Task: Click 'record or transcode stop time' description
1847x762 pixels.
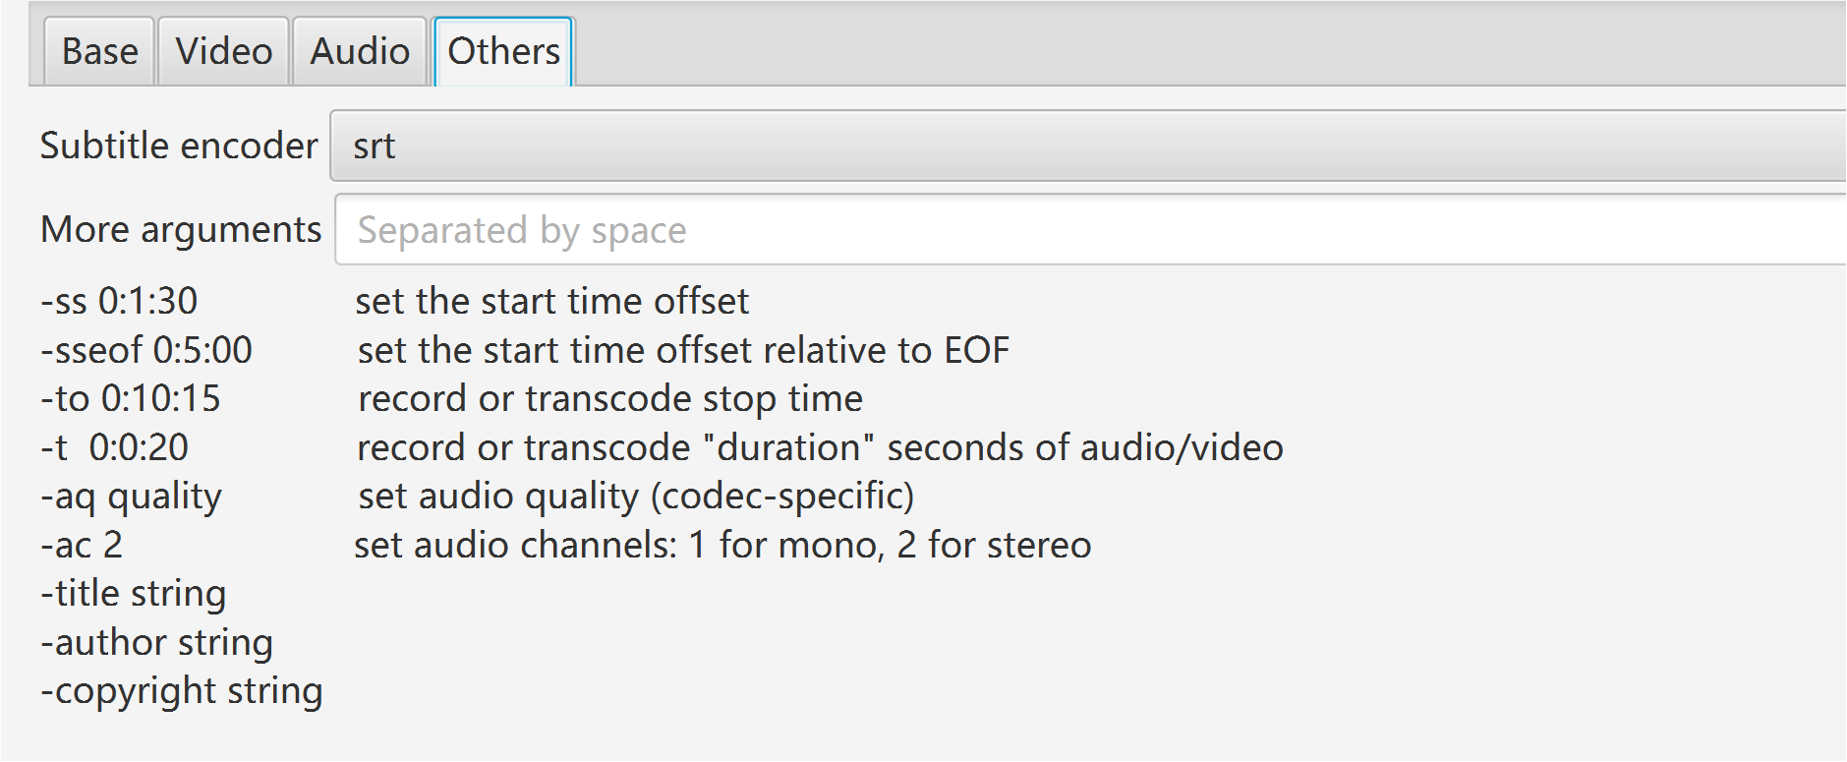Action: click(x=610, y=398)
